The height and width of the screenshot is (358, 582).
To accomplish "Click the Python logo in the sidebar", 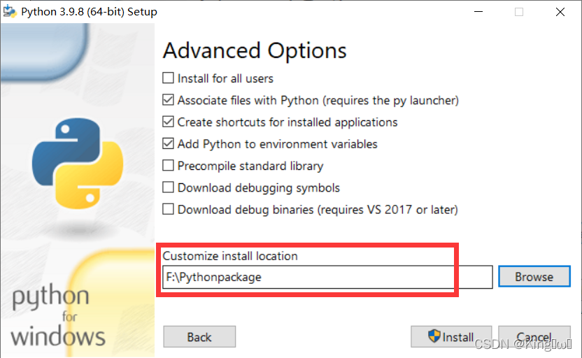I will point(78,164).
